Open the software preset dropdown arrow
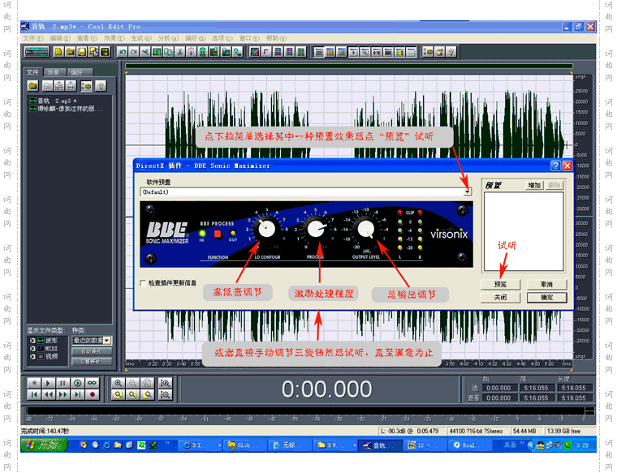This screenshot has width=617, height=473. point(467,191)
